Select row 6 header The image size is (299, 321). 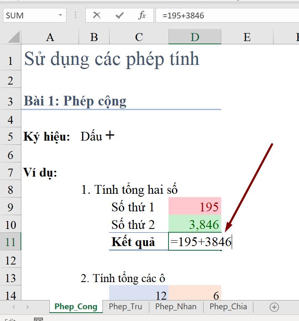tap(10, 154)
